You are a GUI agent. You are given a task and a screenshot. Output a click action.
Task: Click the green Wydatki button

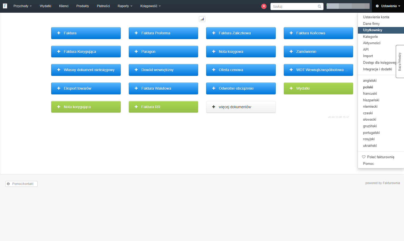(x=318, y=88)
